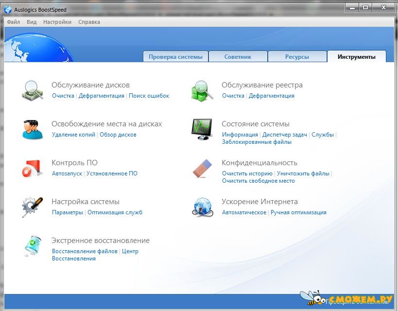Image resolution: width=398 pixels, height=311 pixels.
Task: Click the Настройка системы heading
Action: point(86,201)
